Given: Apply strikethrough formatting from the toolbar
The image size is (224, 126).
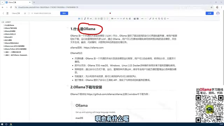Looking at the screenshot, I should point(88,19).
